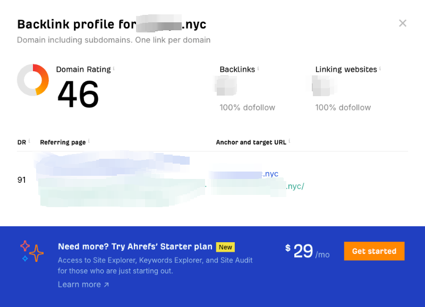Click the DR 91 value in row
Viewport: 425px width, 307px height.
[x=22, y=180]
